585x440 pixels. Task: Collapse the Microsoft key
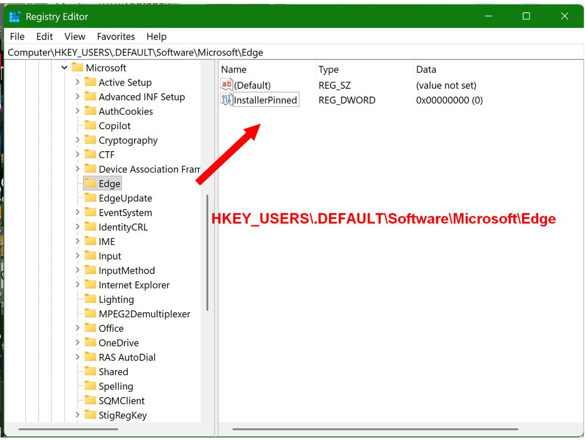pos(65,68)
